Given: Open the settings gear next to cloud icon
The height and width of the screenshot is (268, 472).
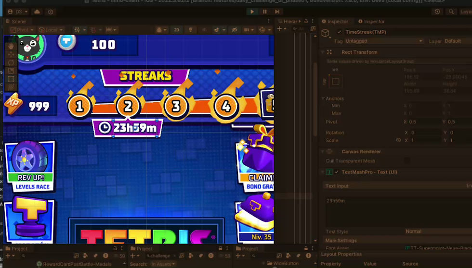Looking at the screenshot, I should pyautogui.click(x=50, y=12).
